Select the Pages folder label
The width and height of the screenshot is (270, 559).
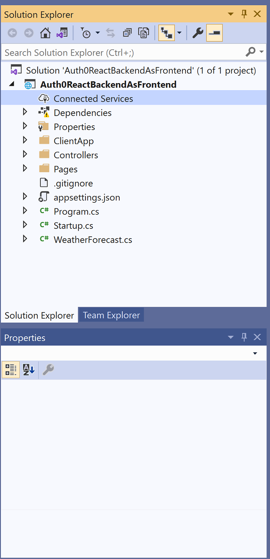coord(65,169)
